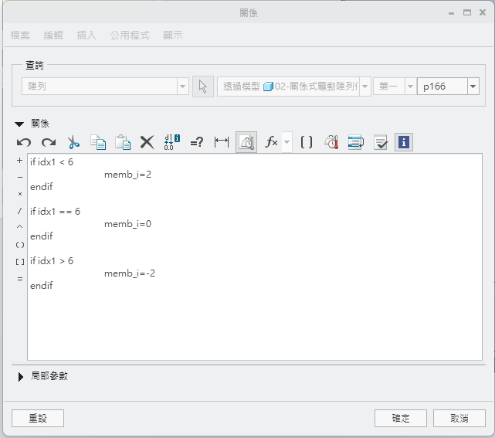
Task: Toggle the dimension name/value switch icon
Action: coord(172,142)
